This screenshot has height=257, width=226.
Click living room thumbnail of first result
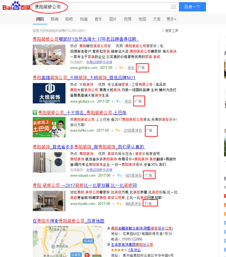(49, 55)
